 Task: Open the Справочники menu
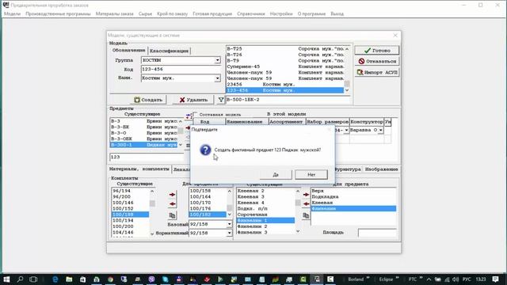[251, 14]
